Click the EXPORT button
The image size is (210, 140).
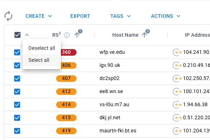pyautogui.click(x=80, y=16)
